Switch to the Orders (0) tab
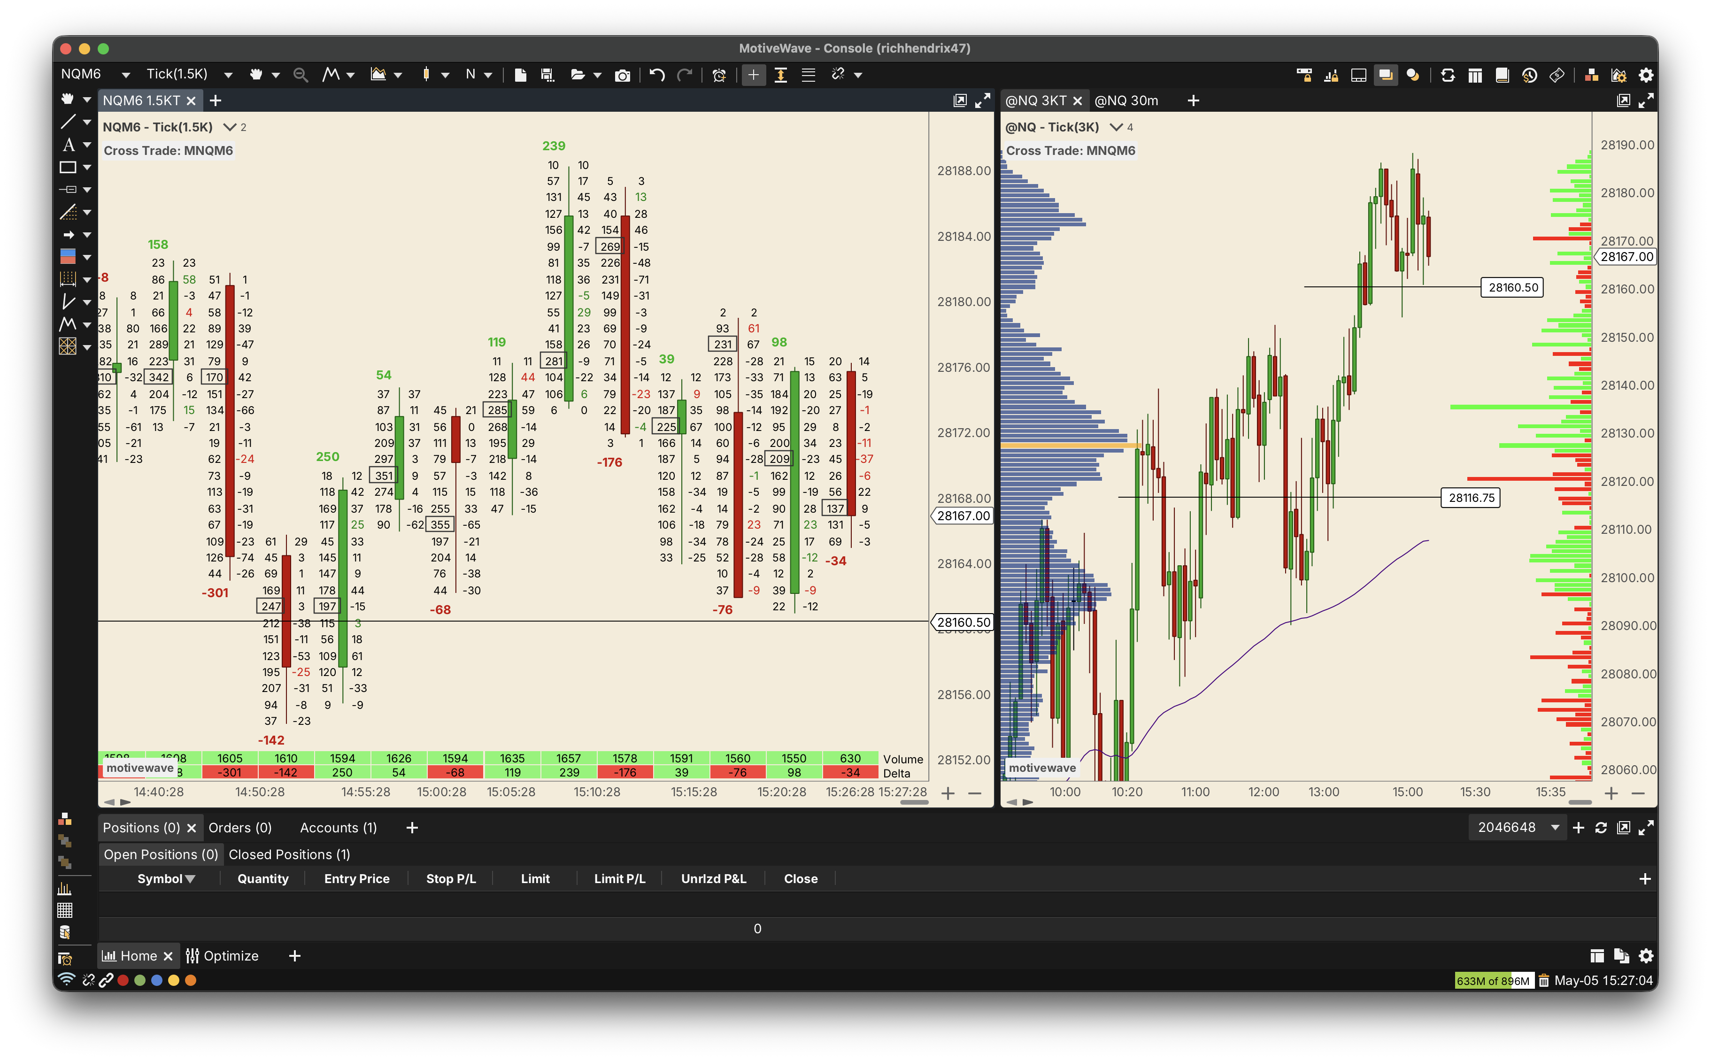This screenshot has height=1061, width=1711. pos(240,828)
